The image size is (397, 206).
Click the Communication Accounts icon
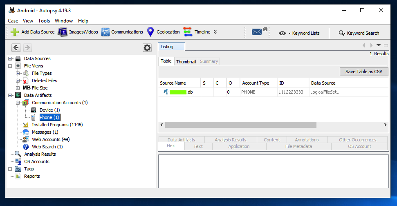(x=26, y=103)
